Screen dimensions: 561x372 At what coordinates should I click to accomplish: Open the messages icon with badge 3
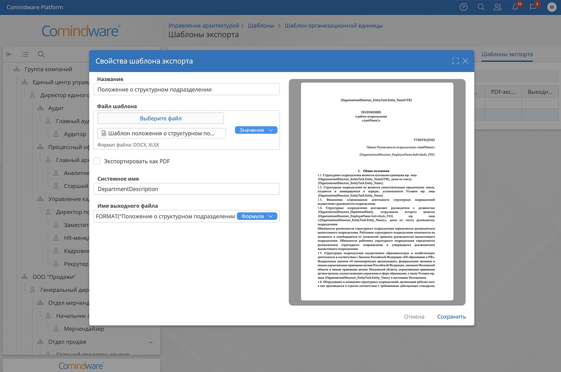[x=533, y=7]
